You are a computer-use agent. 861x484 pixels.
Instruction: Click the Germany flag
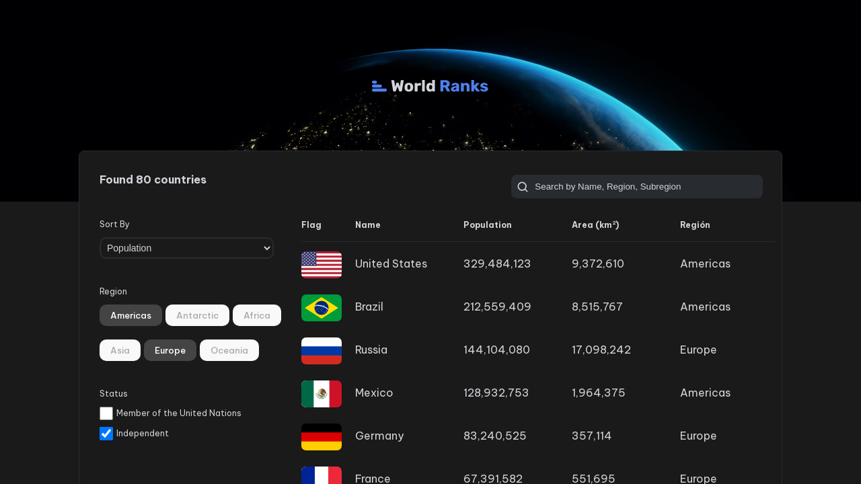click(x=322, y=436)
